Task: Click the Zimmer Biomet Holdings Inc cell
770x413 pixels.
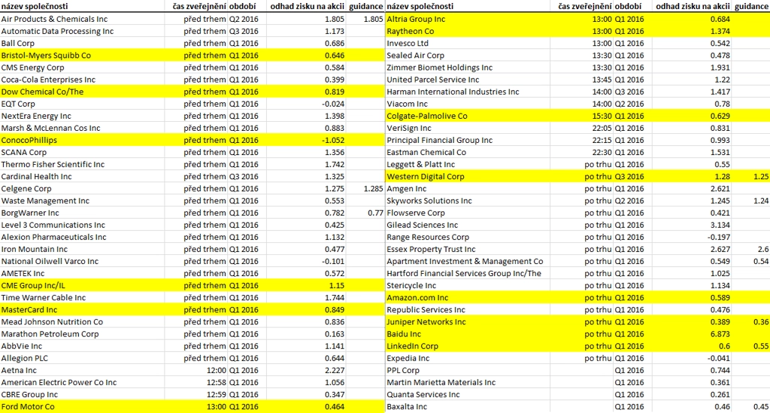Action: [x=468, y=67]
